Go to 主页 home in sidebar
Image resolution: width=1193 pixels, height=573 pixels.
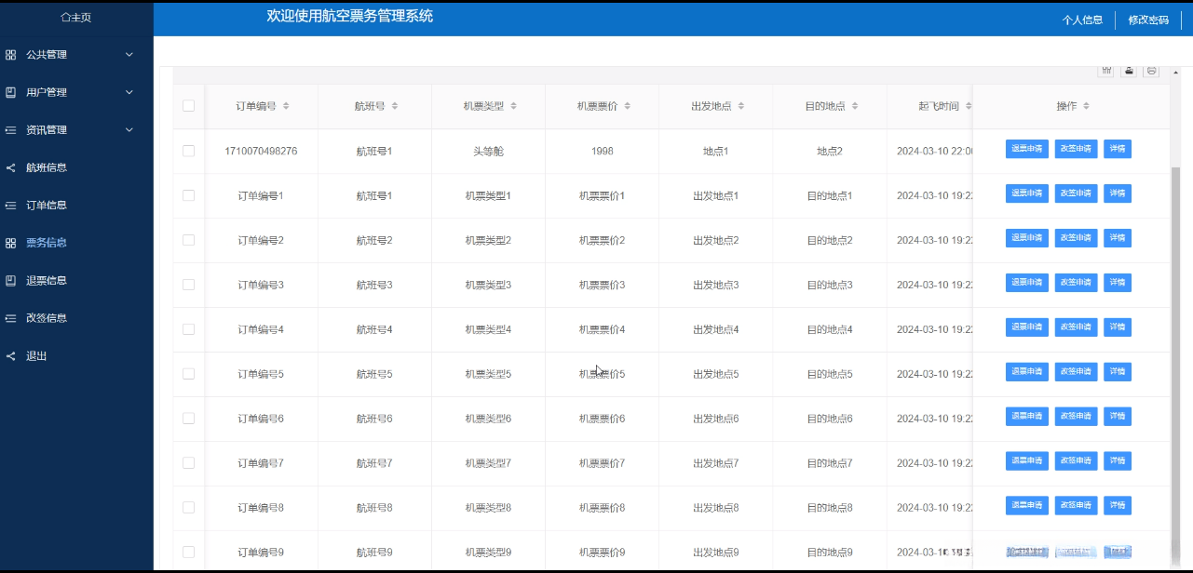[x=76, y=18]
